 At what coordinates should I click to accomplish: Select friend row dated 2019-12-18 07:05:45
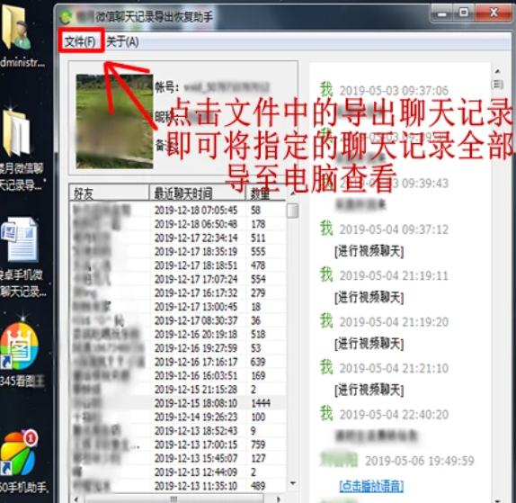click(178, 210)
